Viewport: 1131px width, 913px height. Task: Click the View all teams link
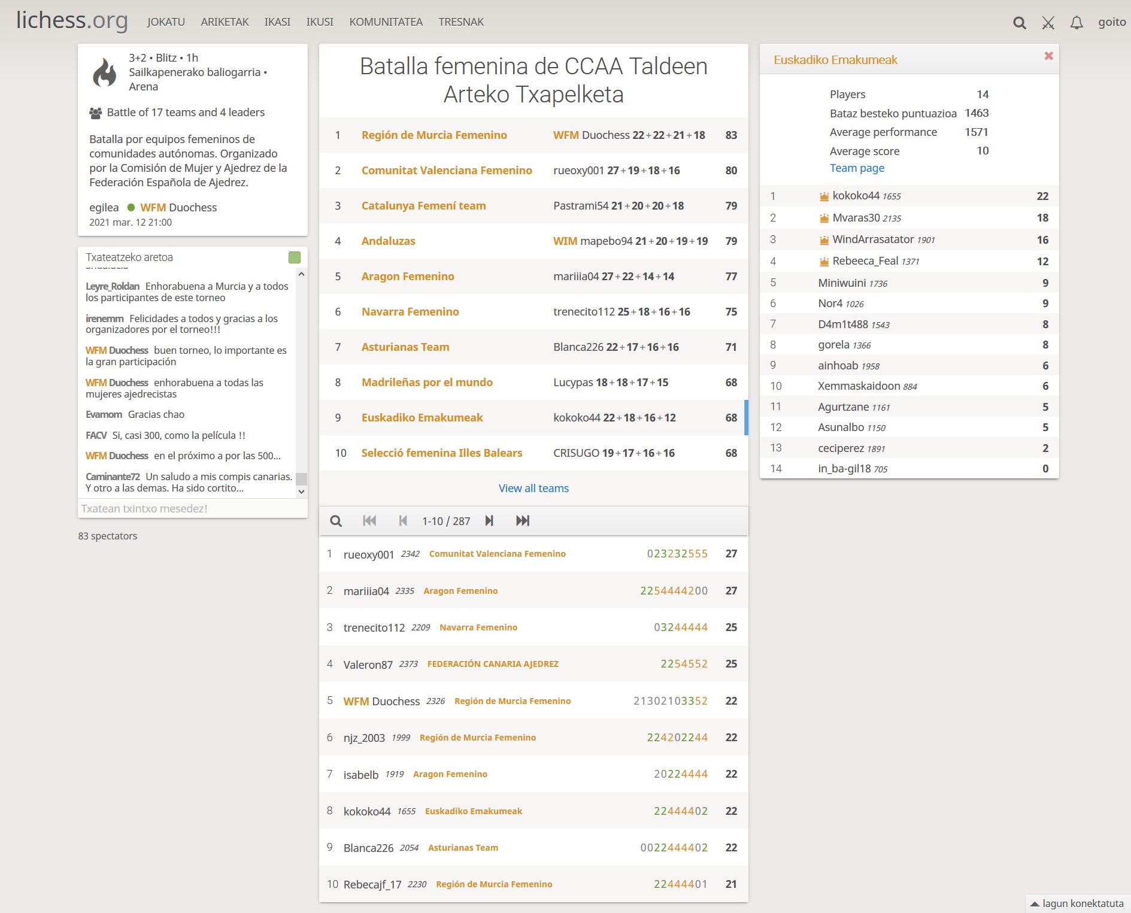coord(533,489)
